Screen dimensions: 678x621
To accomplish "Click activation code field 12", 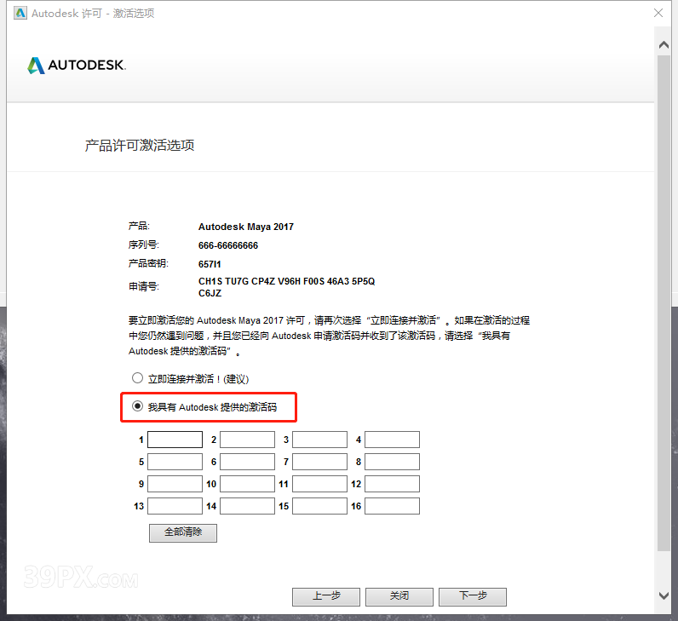I will coord(392,484).
